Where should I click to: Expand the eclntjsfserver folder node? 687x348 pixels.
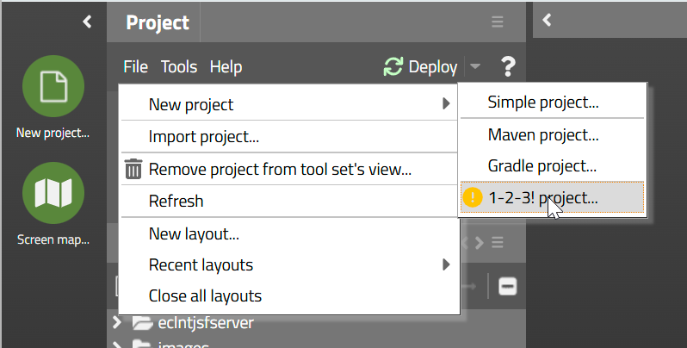118,323
